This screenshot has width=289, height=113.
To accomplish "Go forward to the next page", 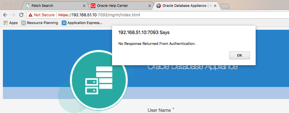I will [13, 15].
